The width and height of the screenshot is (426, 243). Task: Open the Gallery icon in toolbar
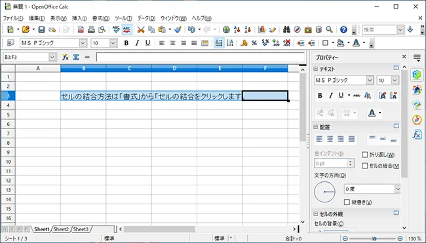coord(308,29)
